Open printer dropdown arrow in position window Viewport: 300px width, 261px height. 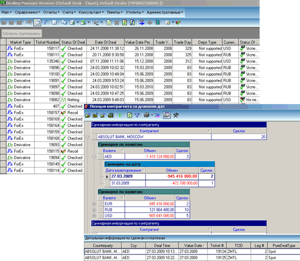[152, 115]
